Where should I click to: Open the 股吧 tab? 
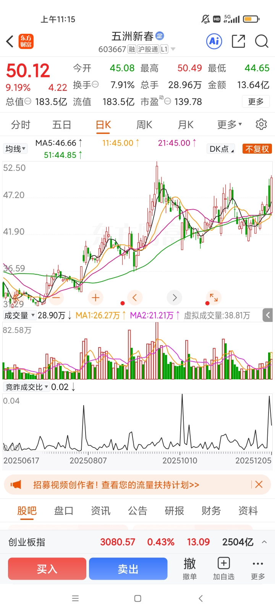[27, 511]
